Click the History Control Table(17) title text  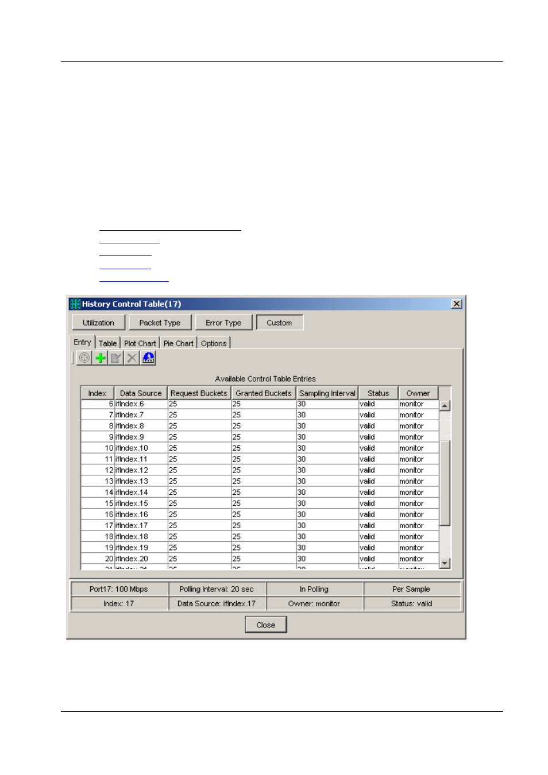click(132, 304)
